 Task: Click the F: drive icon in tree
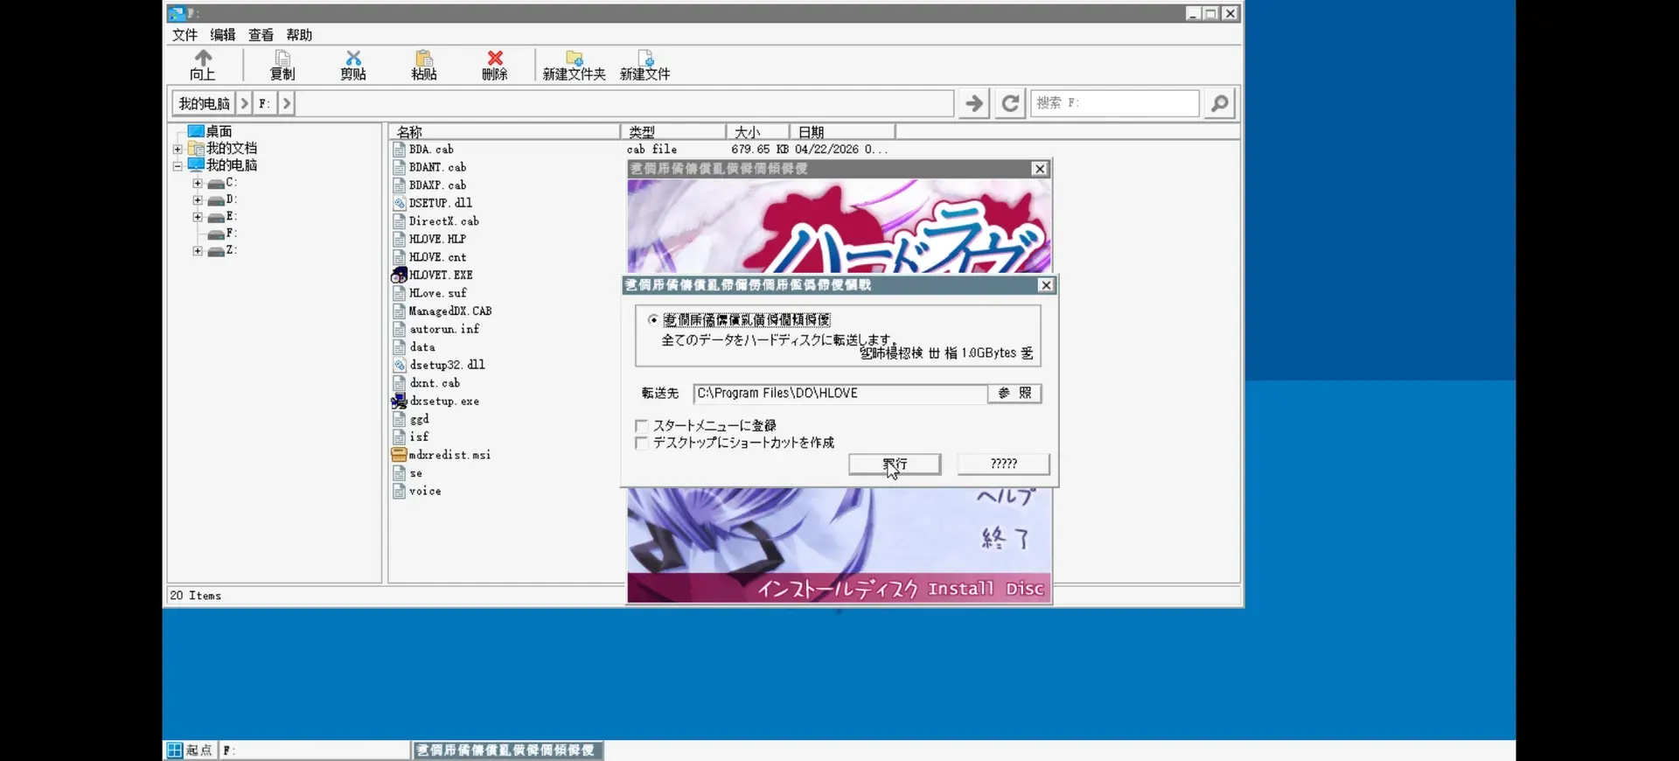(216, 234)
